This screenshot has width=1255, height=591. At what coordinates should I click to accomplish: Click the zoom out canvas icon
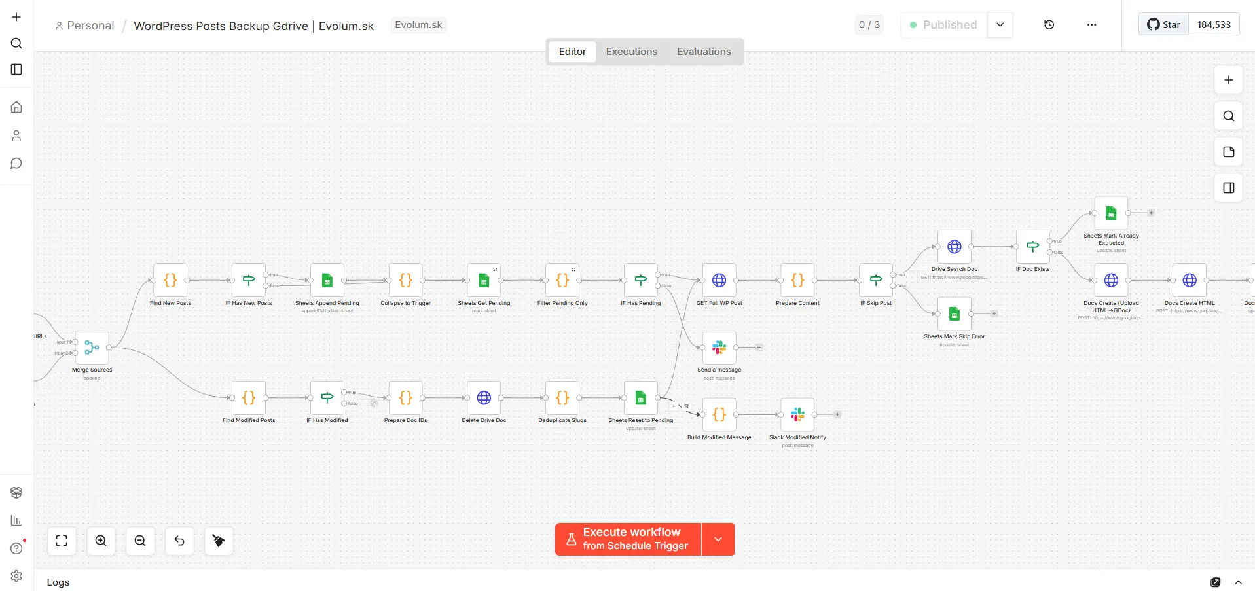tap(140, 541)
